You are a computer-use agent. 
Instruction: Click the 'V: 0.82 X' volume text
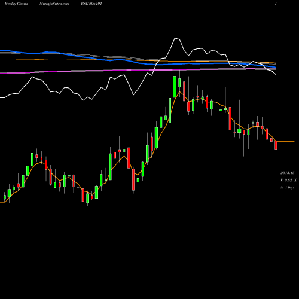coord(288,180)
